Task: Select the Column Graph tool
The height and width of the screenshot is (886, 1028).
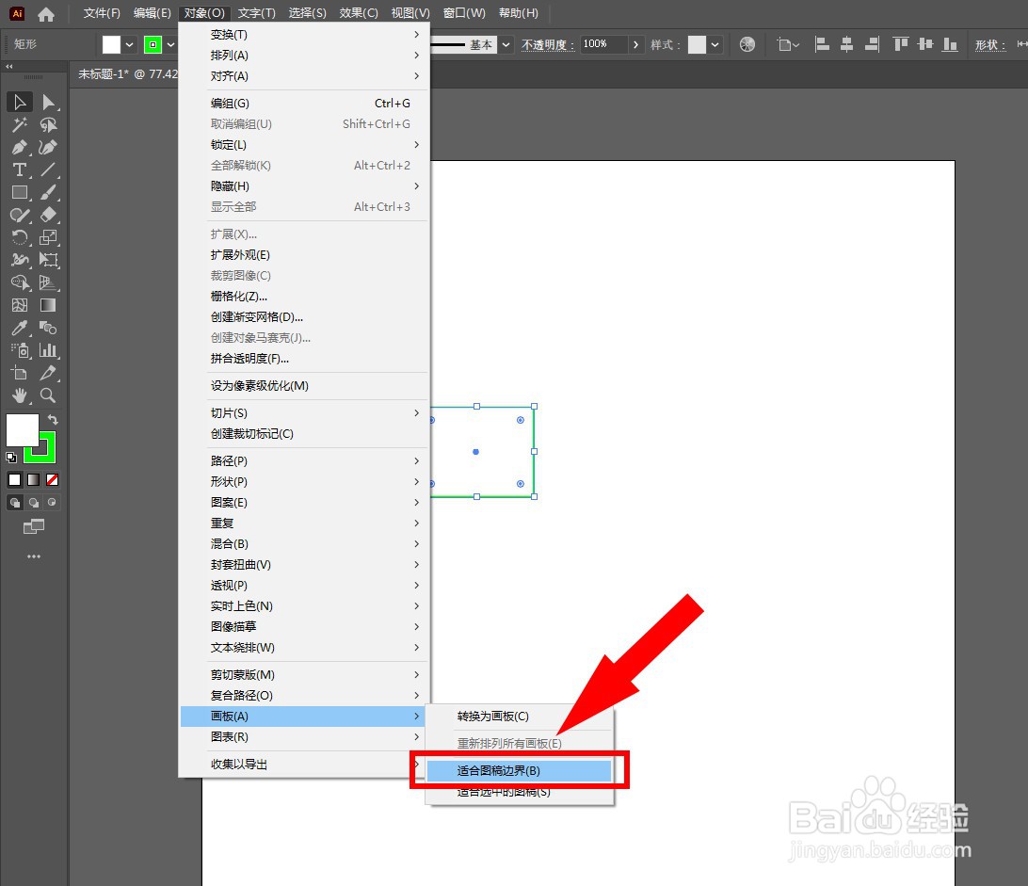Action: 49,350
